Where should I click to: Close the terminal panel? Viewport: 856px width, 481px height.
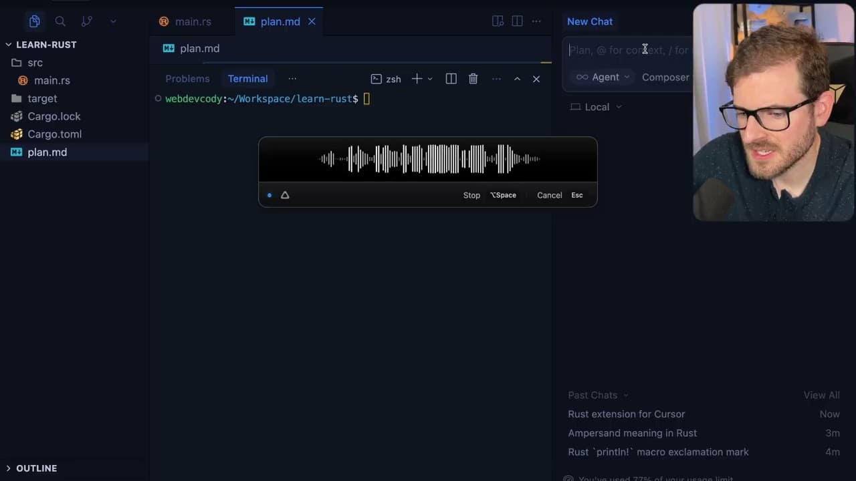(x=536, y=79)
